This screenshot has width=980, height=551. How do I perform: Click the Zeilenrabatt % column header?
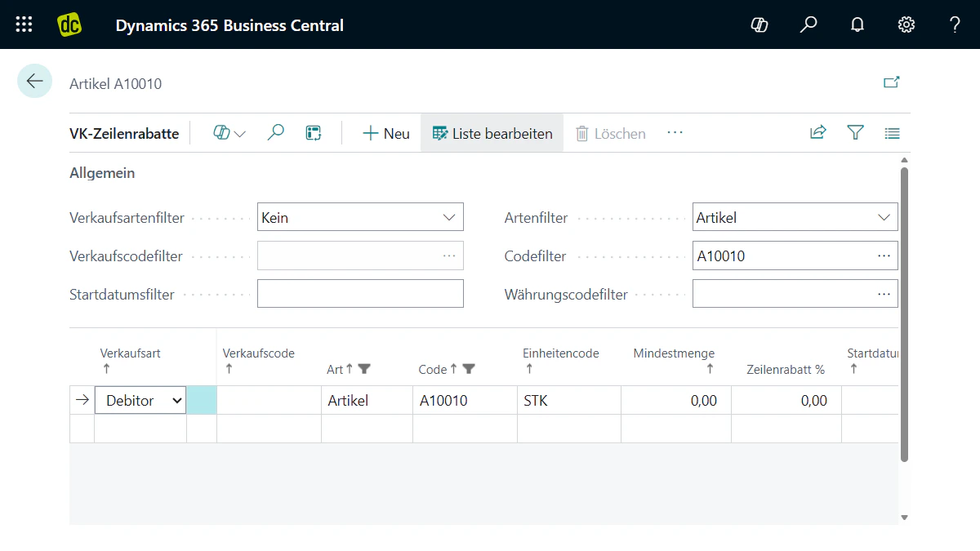(x=786, y=369)
